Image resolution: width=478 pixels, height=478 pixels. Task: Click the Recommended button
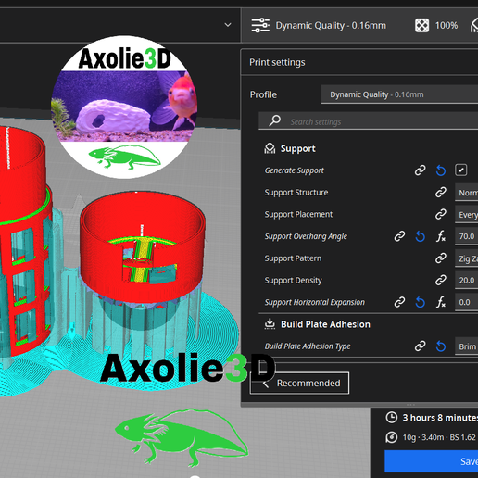pos(299,383)
